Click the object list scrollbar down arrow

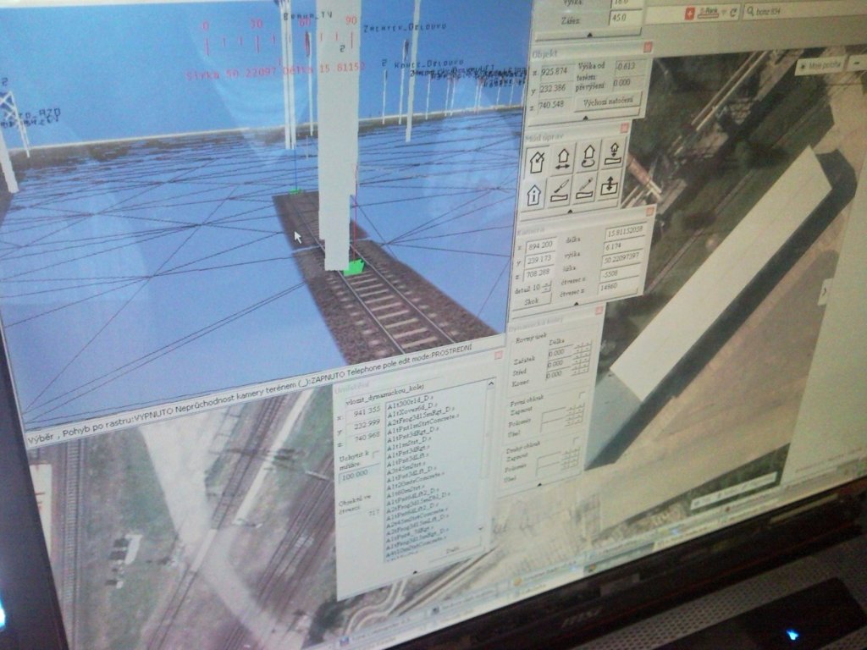pyautogui.click(x=481, y=528)
